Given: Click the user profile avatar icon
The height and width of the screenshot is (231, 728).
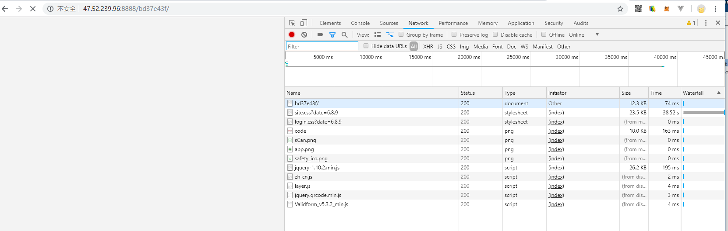Looking at the screenshot, I should point(701,9).
